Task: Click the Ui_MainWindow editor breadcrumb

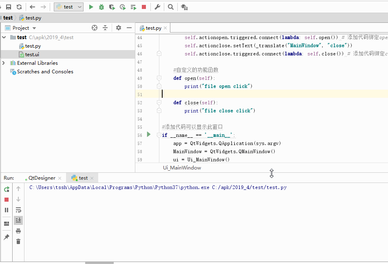Action: pyautogui.click(x=182, y=168)
